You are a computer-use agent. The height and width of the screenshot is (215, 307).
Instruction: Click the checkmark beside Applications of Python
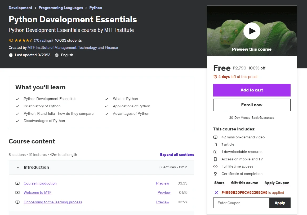click(107, 106)
